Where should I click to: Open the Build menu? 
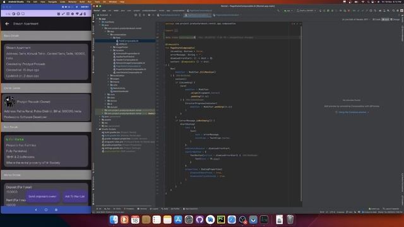point(82,1)
